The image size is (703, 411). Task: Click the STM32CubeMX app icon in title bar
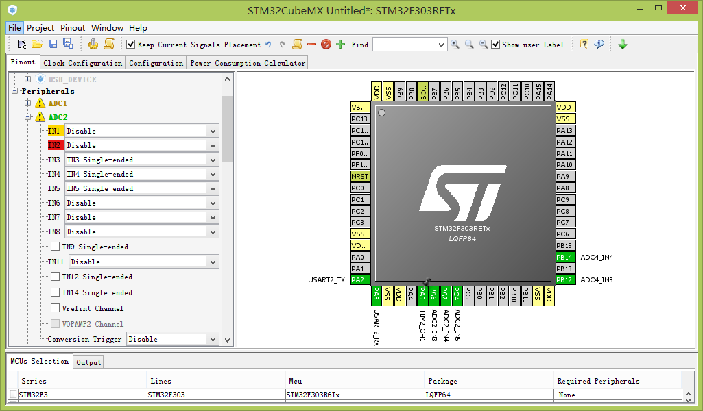[x=12, y=10]
